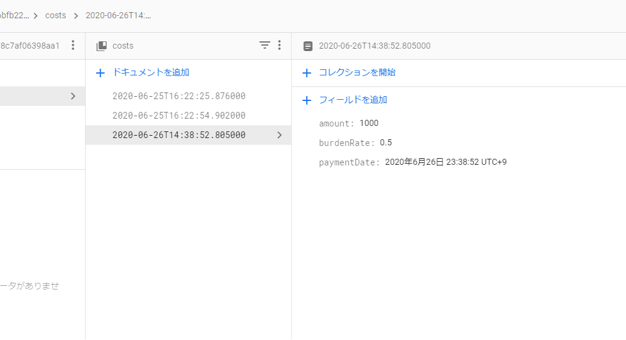Click コレクションを開始 to start a collection

coord(357,72)
